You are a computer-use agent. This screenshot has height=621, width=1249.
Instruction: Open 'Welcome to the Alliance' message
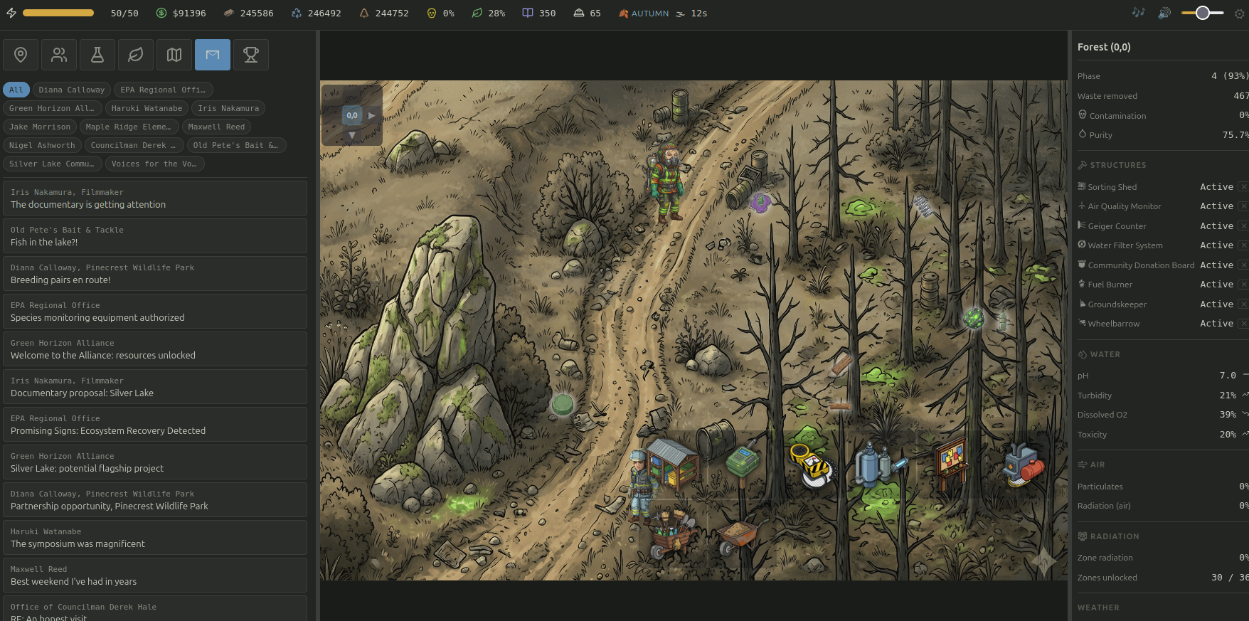(x=155, y=349)
